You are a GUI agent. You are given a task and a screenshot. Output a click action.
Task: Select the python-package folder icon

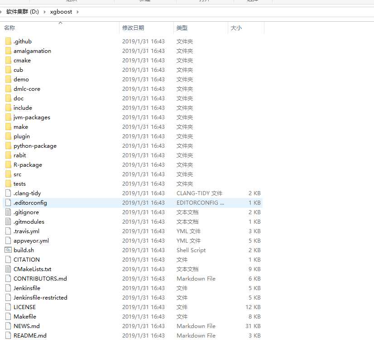pos(8,145)
